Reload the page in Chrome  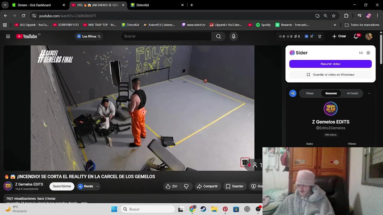tap(23, 16)
